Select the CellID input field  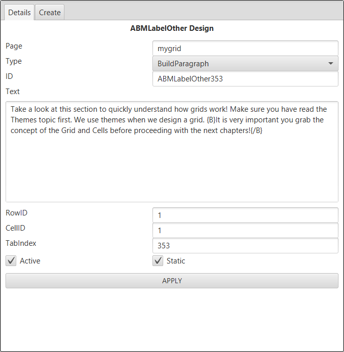click(245, 231)
